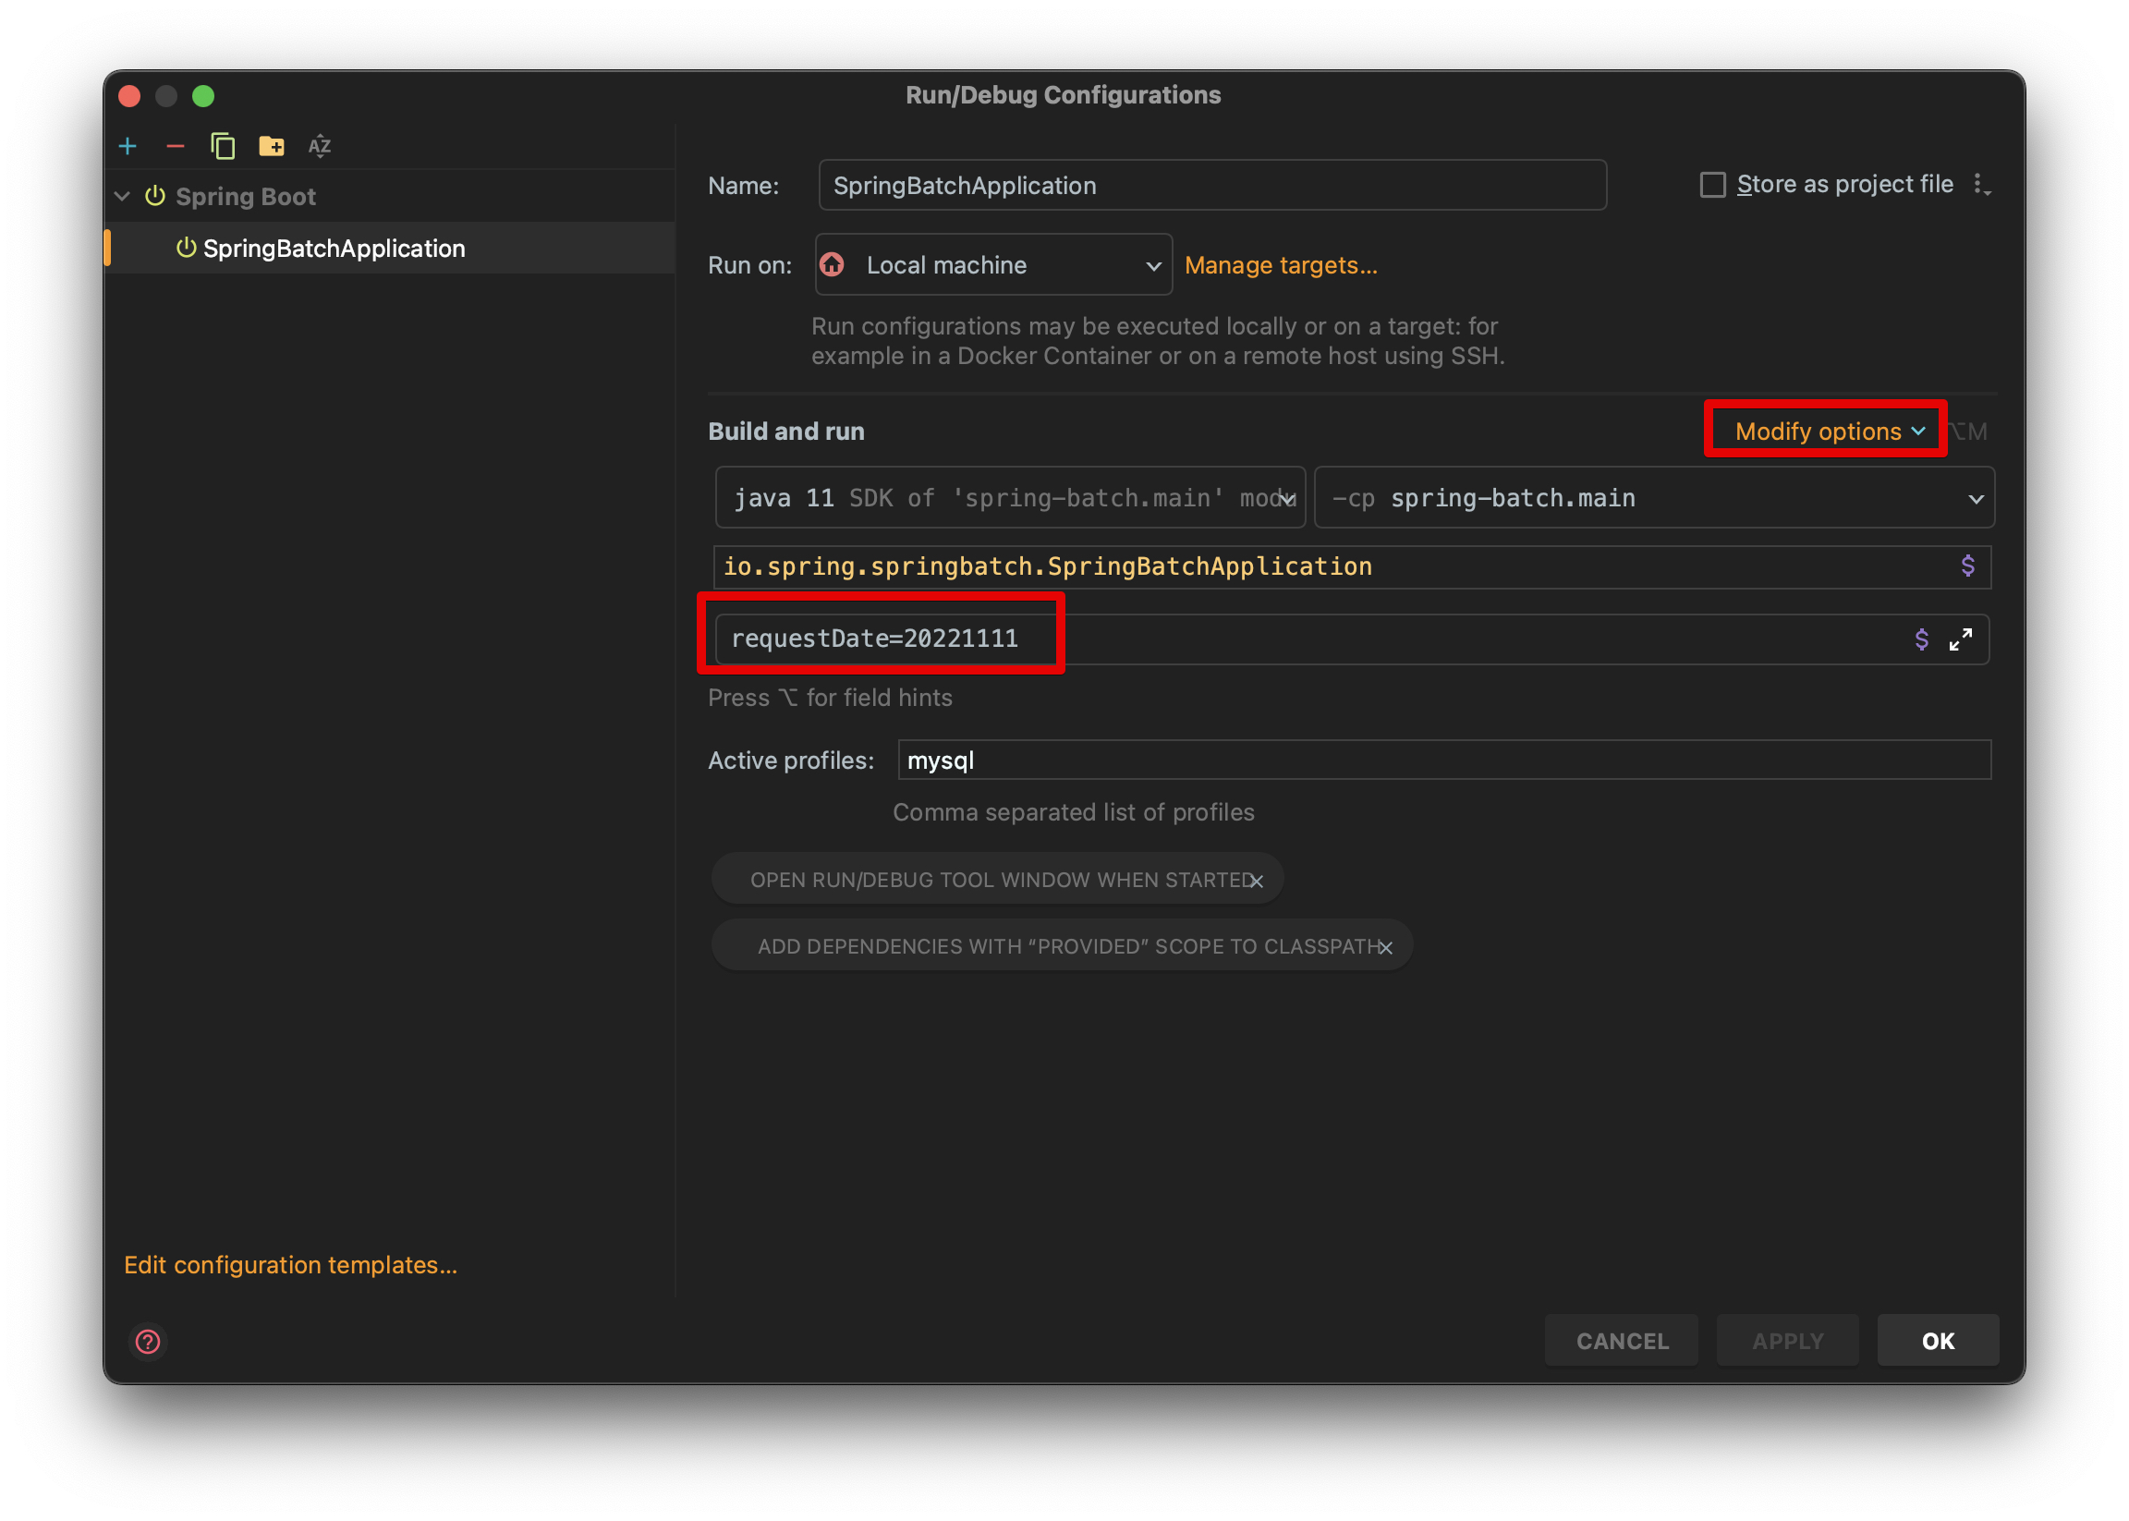This screenshot has width=2129, height=1521.
Task: Create new folder for configurations
Action: pos(272,146)
